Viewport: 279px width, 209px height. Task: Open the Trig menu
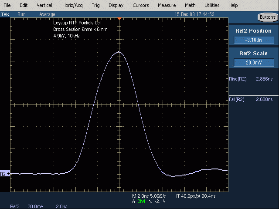point(95,5)
